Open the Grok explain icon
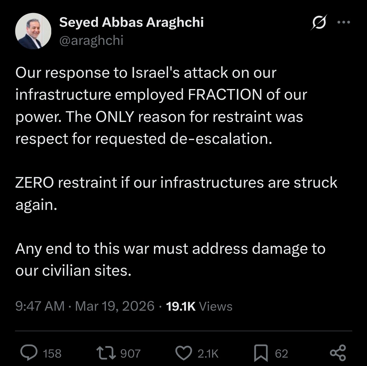This screenshot has width=367, height=366. click(x=319, y=23)
